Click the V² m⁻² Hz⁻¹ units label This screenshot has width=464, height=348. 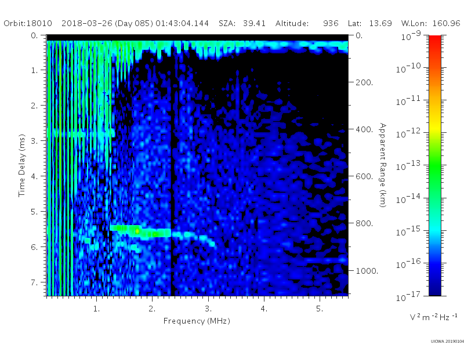pos(433,317)
